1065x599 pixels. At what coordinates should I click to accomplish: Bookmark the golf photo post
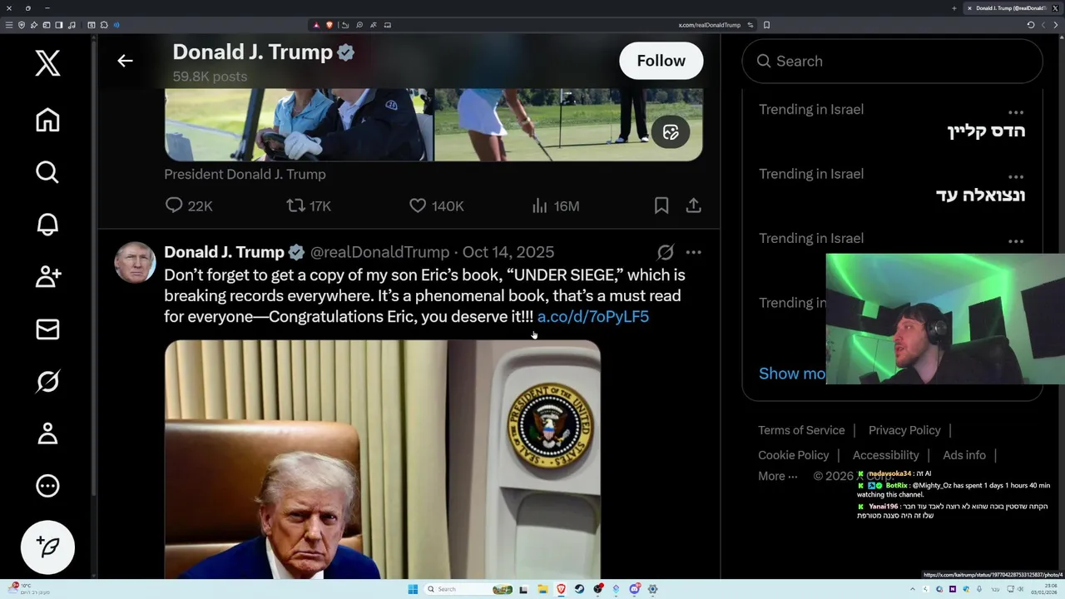coord(661,205)
